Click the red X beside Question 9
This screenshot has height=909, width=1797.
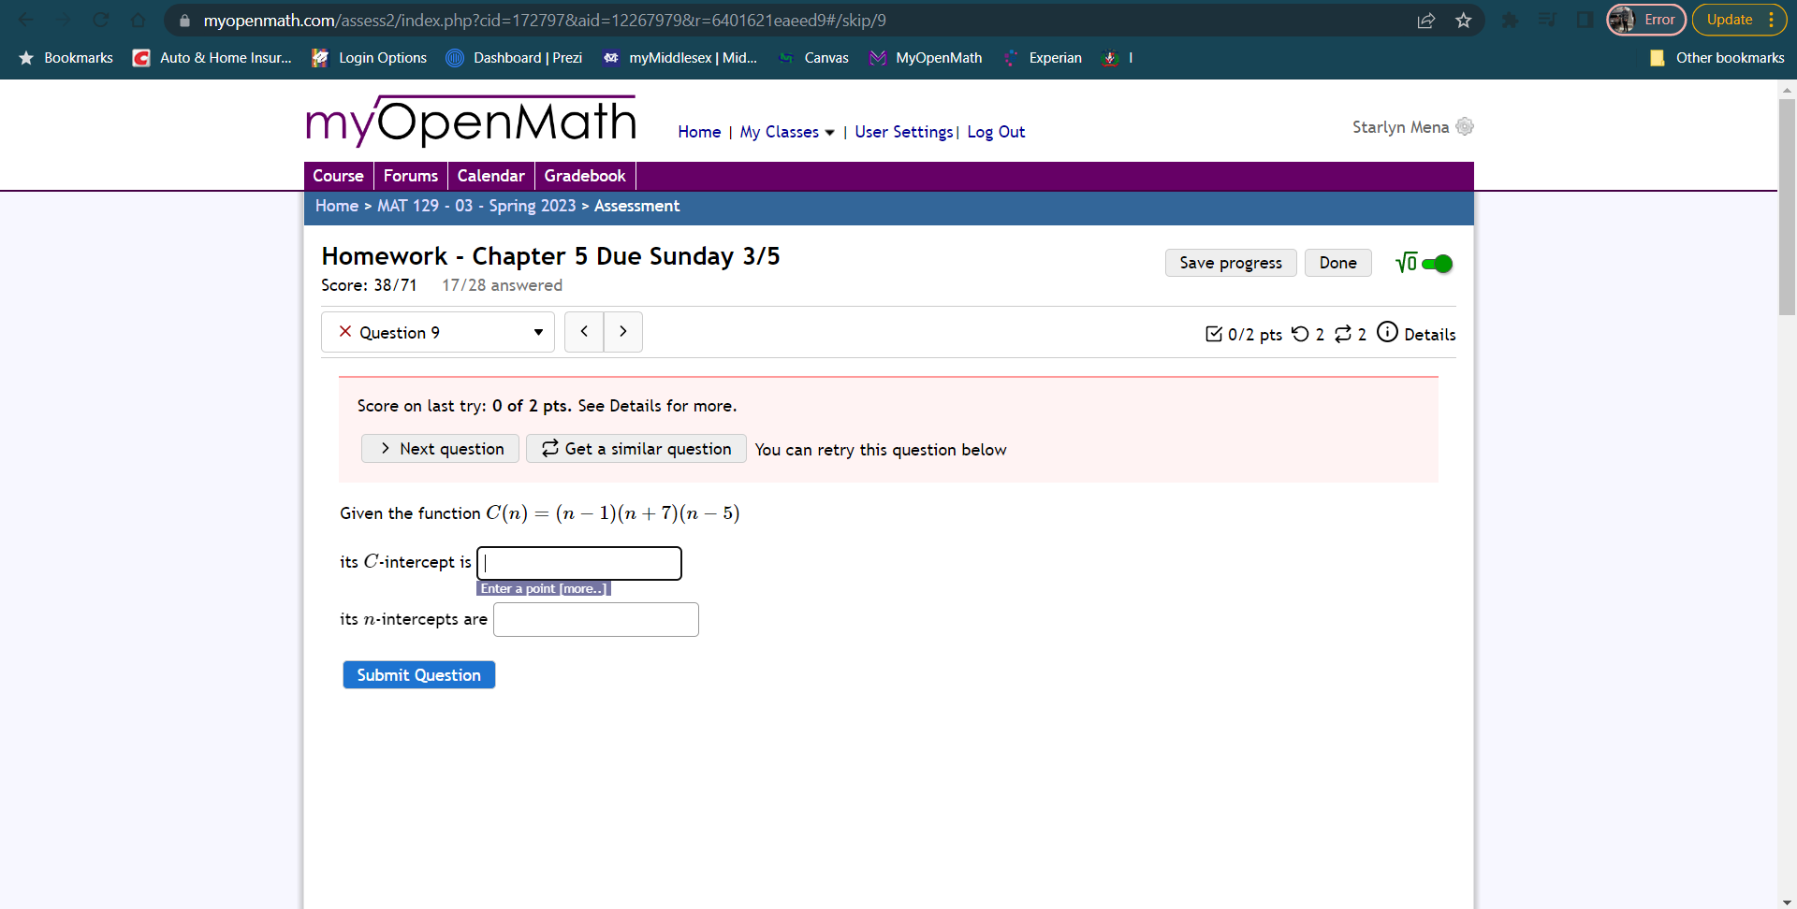345,331
